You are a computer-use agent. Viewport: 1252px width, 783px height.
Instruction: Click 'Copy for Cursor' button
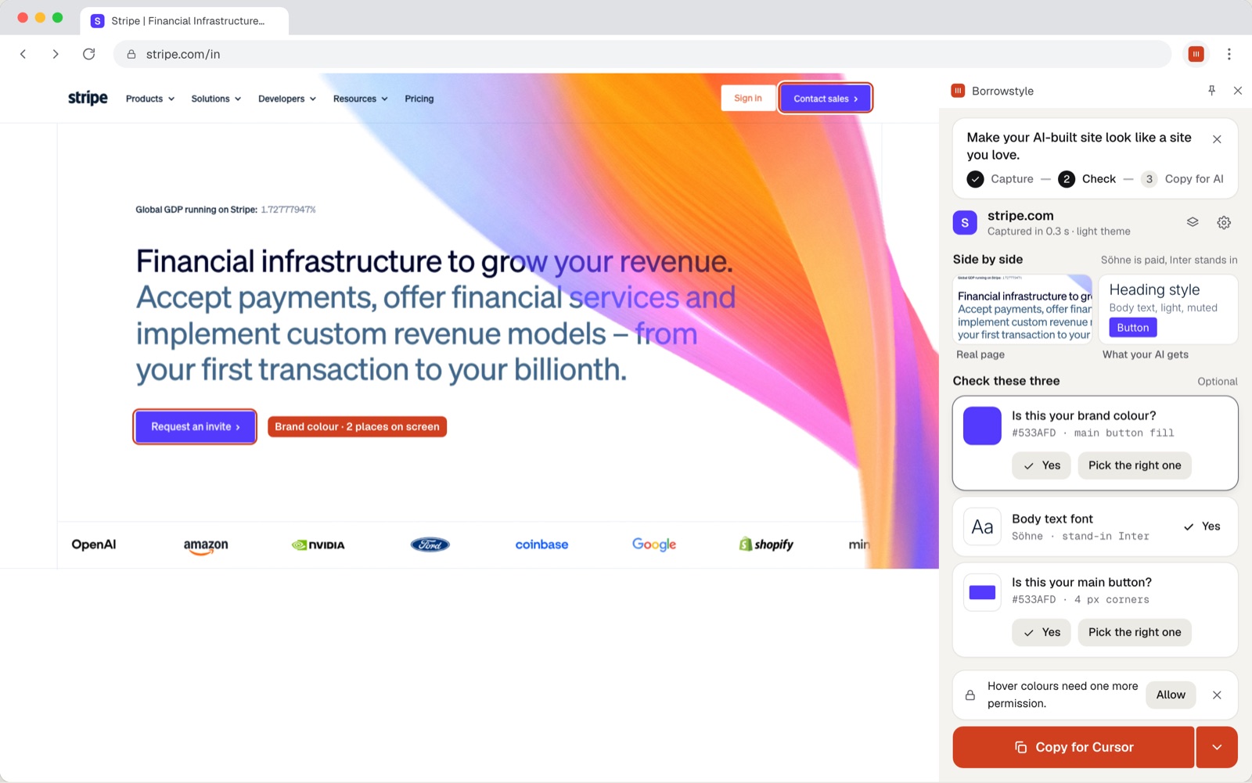(x=1074, y=747)
